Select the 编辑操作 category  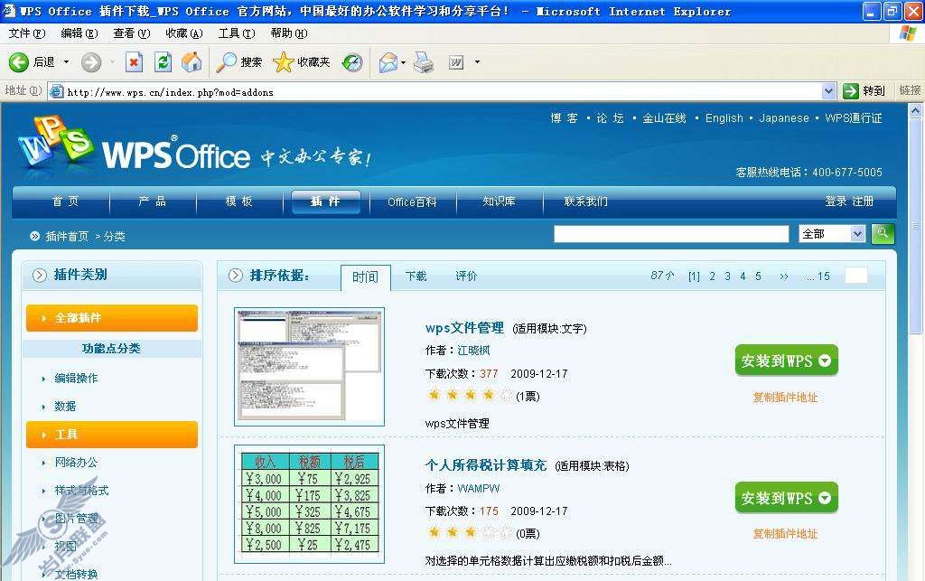76,378
